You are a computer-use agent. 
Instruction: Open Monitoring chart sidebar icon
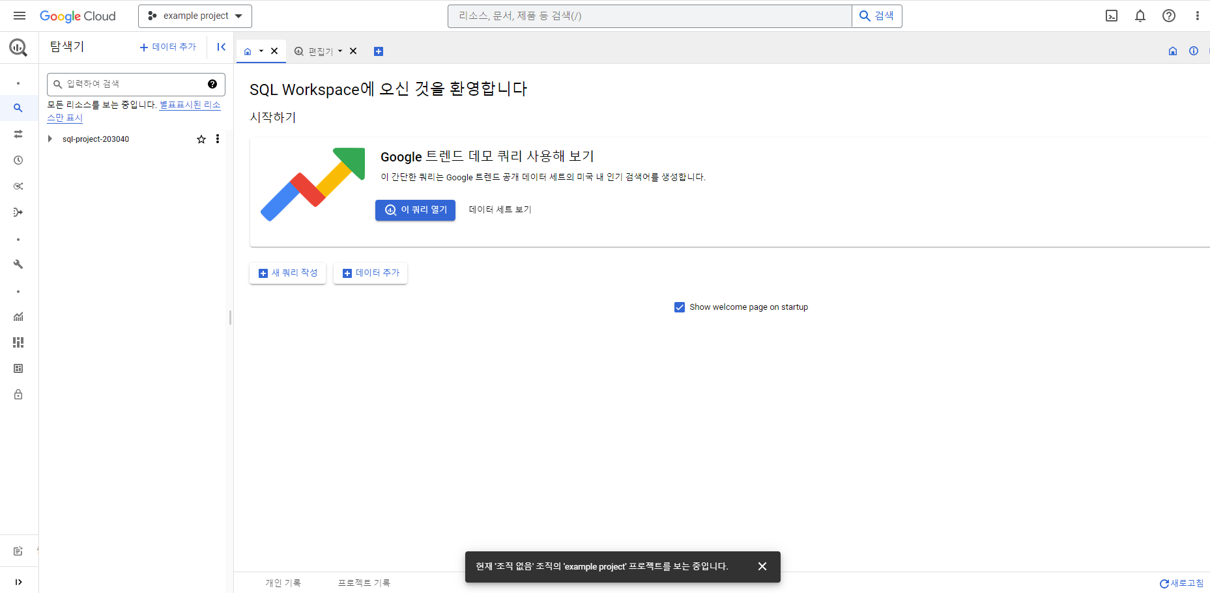pos(18,316)
